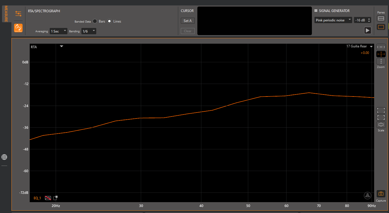Viewport: 389px width, 213px height.
Task: Open the MEASURE side tab
Action: [6, 14]
